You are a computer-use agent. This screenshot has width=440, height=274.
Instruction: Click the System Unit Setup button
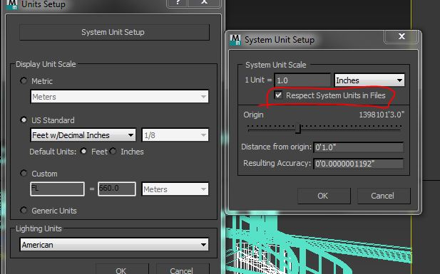pos(114,32)
